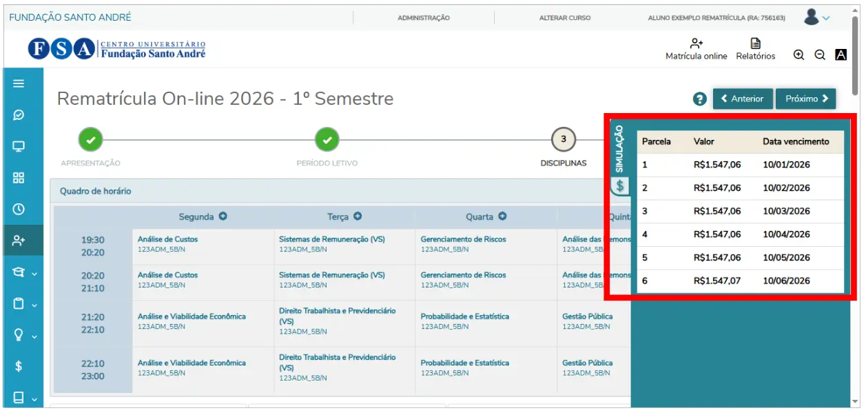Open the monitor icon in the sidebar

(x=19, y=146)
